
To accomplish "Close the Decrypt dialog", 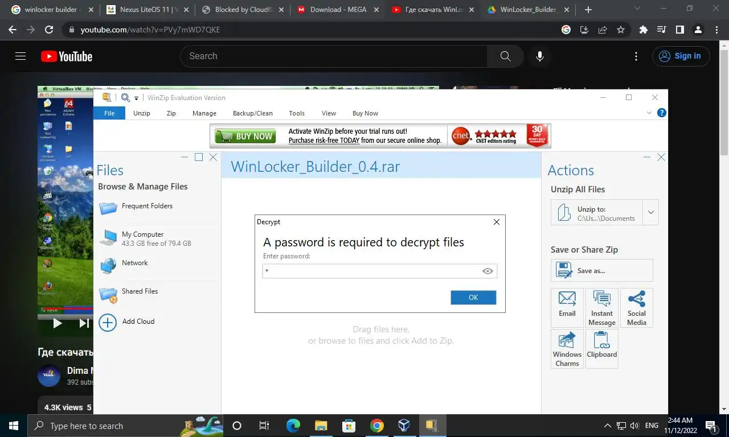I will point(496,222).
